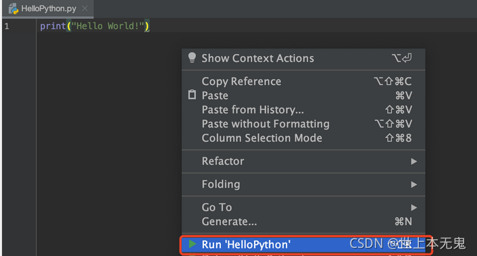Open the Refactor submenu

click(x=303, y=161)
